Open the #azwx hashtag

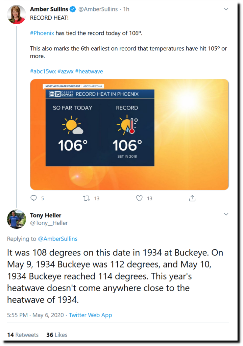click(66, 71)
